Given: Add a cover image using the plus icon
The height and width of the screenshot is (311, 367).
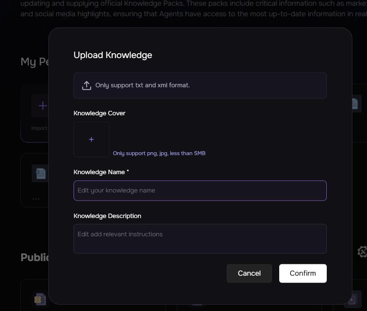Looking at the screenshot, I should (x=91, y=139).
